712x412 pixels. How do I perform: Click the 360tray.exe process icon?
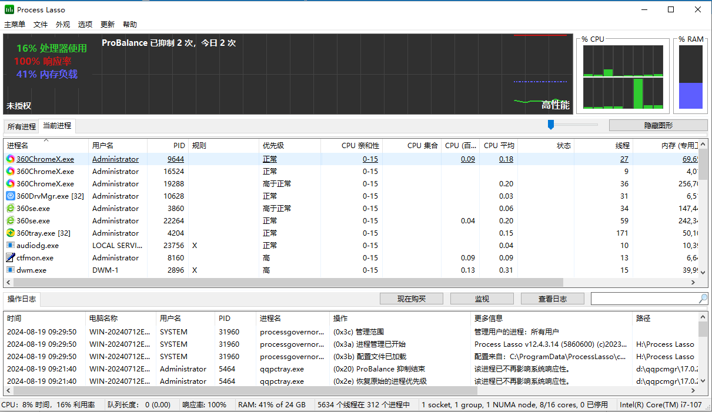(9, 233)
